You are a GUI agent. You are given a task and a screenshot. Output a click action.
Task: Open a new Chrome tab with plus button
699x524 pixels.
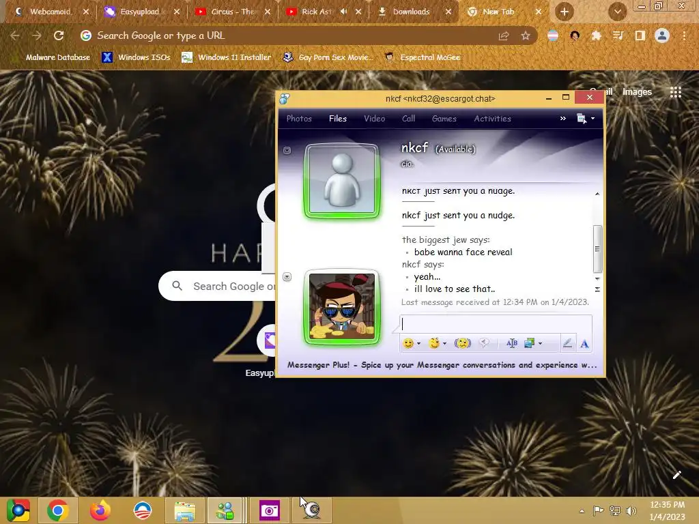point(565,12)
